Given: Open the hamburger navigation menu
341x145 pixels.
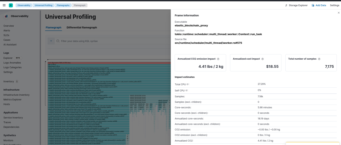Looking at the screenshot, I should click(x=4, y=5).
